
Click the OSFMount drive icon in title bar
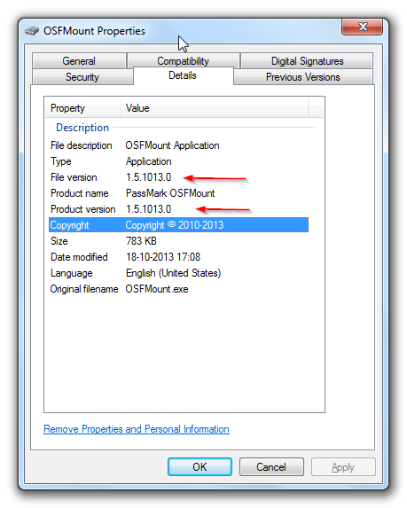[32, 31]
